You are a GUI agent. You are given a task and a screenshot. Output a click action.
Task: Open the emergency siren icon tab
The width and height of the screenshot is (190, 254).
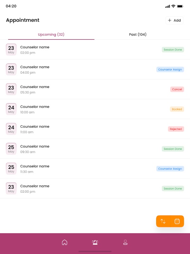point(95,243)
